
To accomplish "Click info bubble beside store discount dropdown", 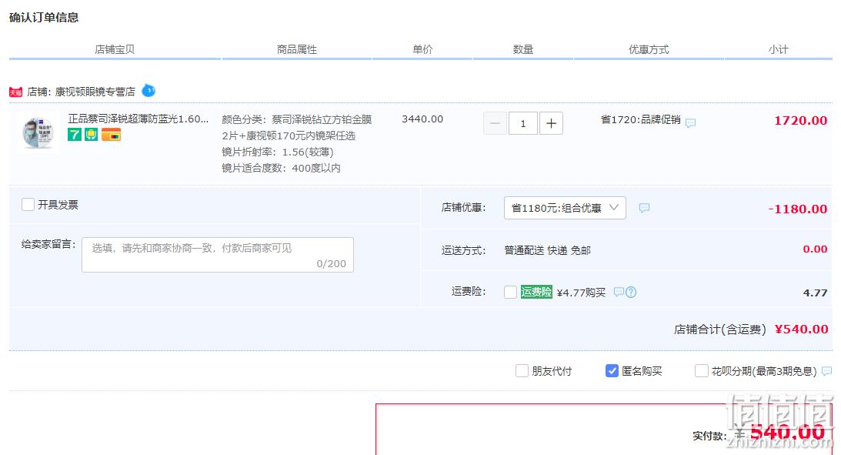I will click(644, 208).
